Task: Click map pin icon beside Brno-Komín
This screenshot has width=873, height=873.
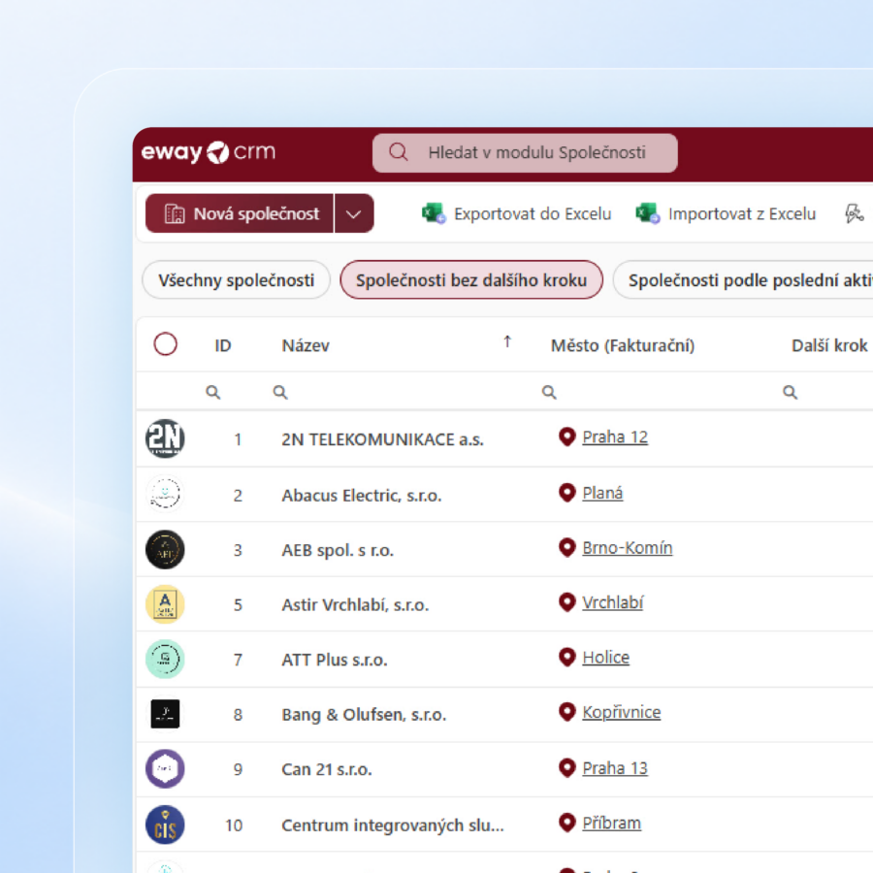Action: click(x=566, y=548)
